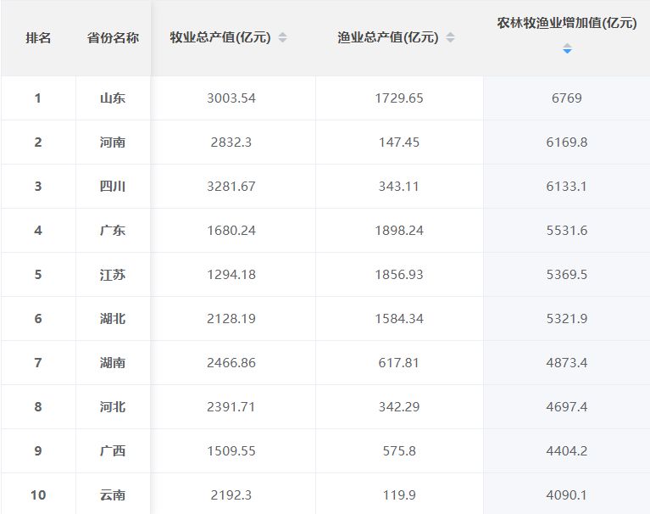Click the fishery value 575.8
Screen dimensions: 650x514
399,451
